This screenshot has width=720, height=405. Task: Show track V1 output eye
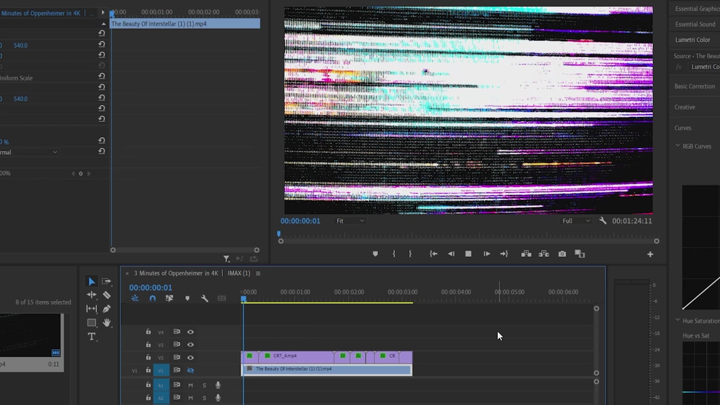190,370
